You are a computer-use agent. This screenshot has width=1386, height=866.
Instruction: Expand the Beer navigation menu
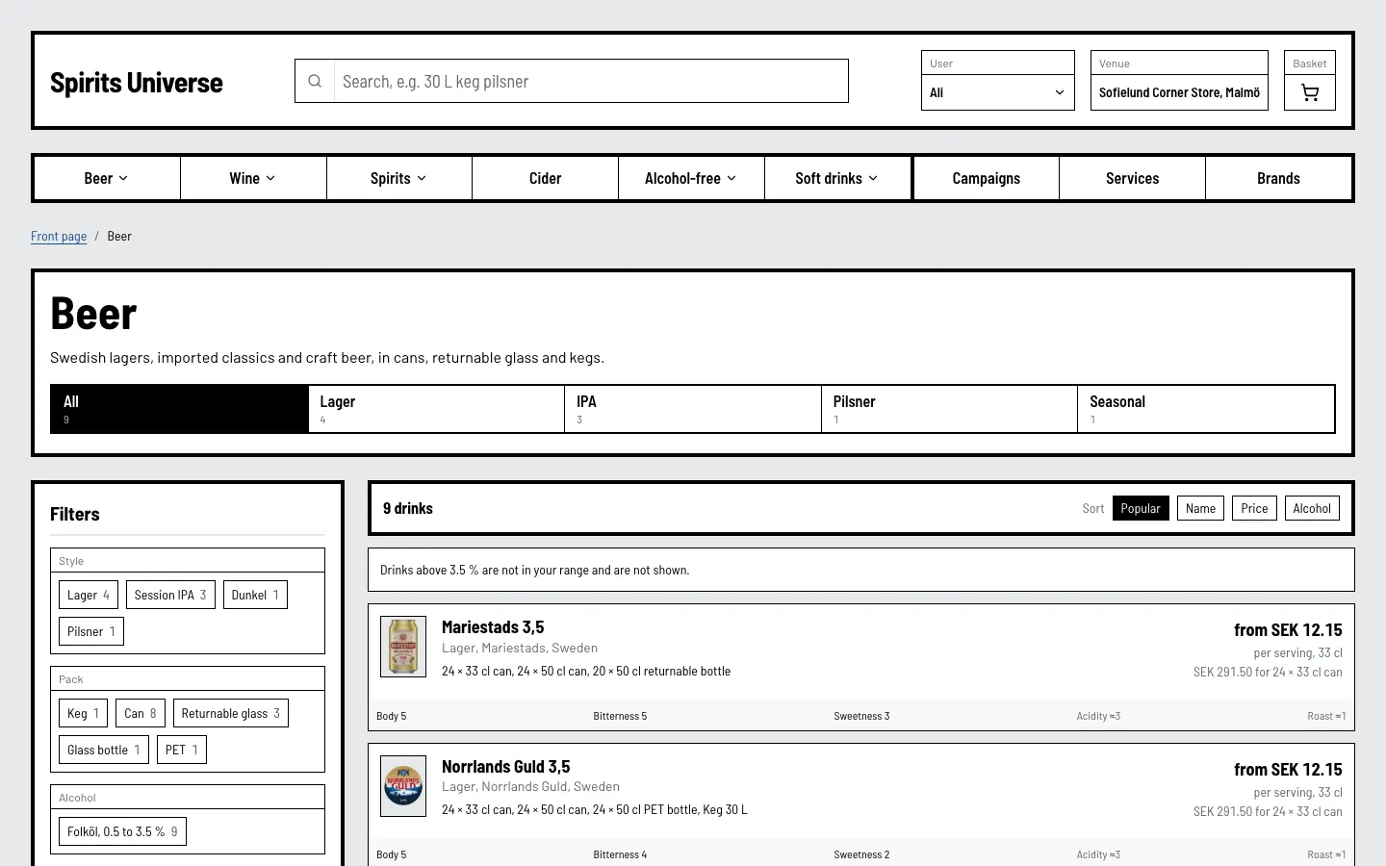[x=107, y=178]
